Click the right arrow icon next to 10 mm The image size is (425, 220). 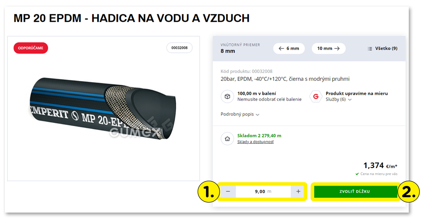pyautogui.click(x=337, y=48)
